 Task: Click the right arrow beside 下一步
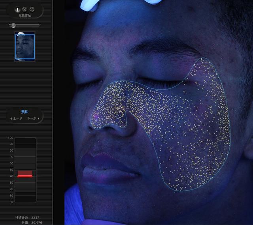tap(39, 119)
